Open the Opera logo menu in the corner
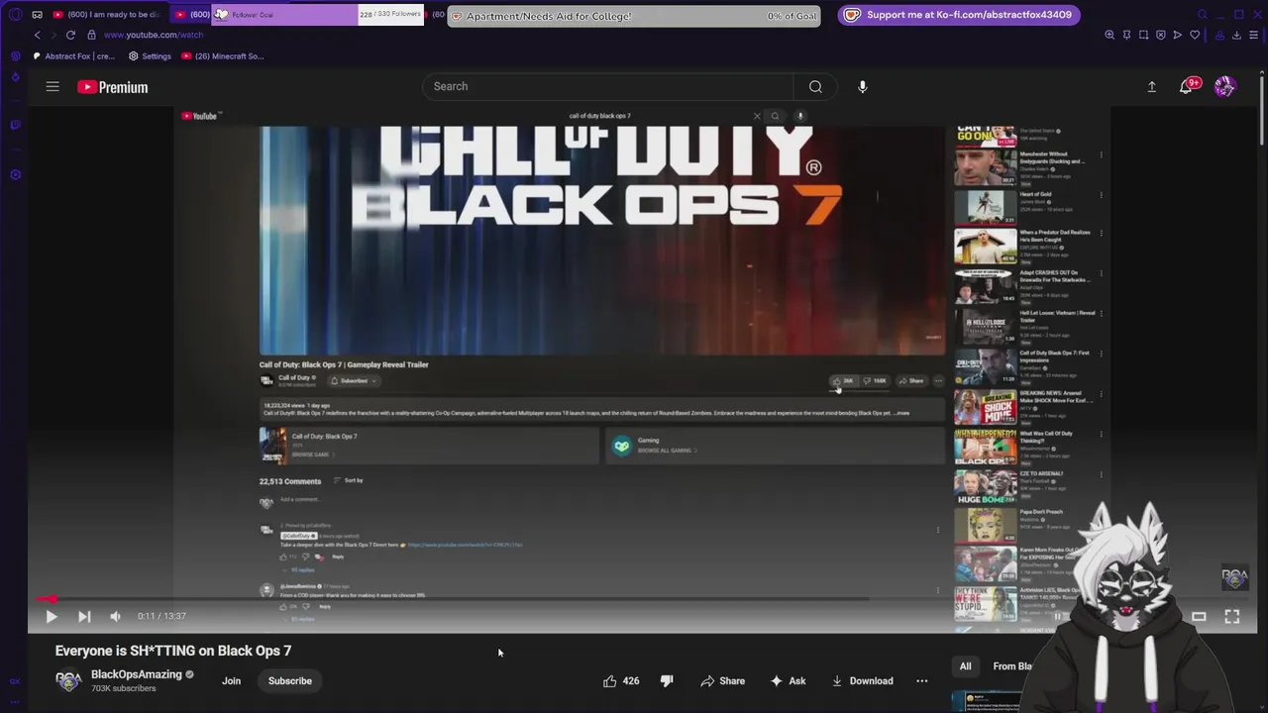Image resolution: width=1268 pixels, height=713 pixels. pos(14,15)
